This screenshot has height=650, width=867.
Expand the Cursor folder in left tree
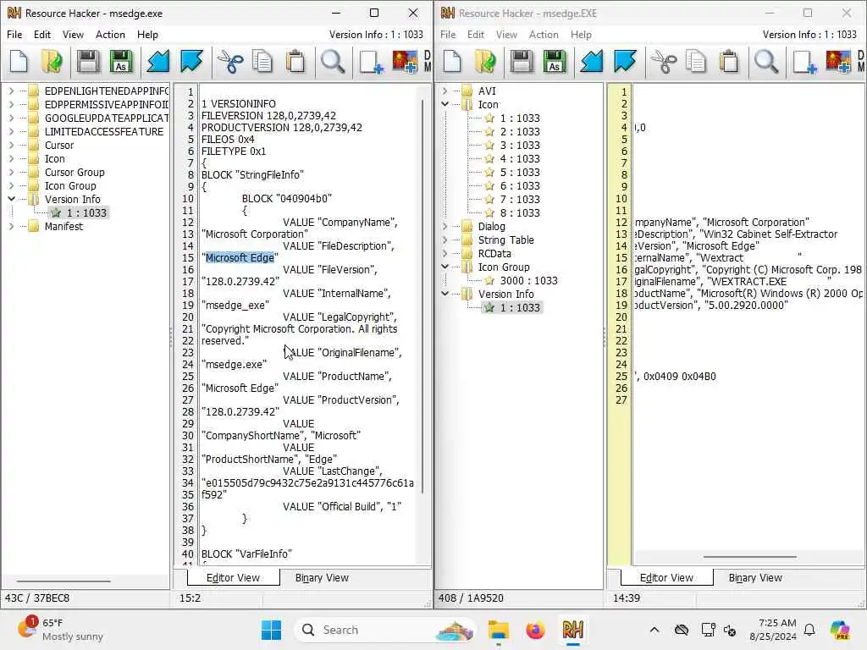(11, 145)
